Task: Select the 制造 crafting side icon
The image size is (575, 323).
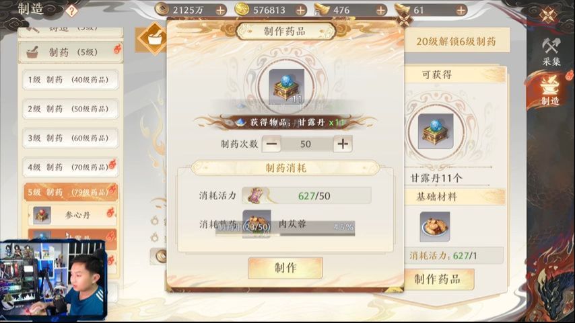Action: click(x=550, y=91)
